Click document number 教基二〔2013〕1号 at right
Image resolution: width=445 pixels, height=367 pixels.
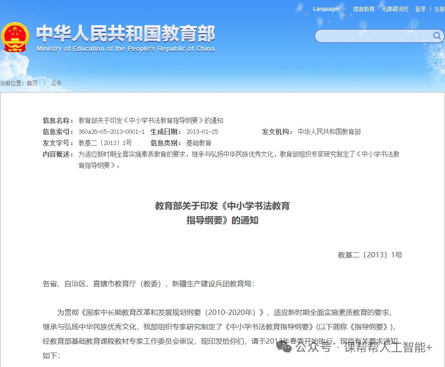(x=370, y=255)
